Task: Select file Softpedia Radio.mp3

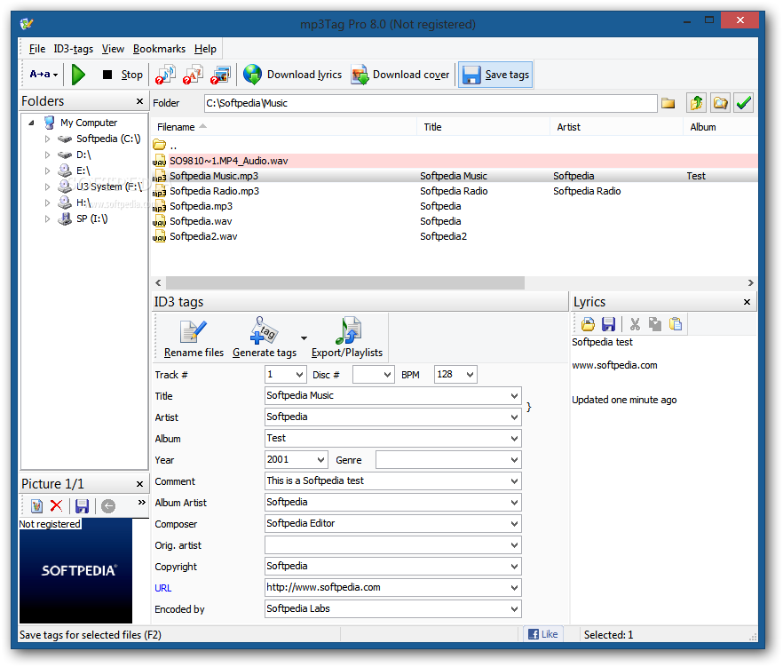Action: (x=455, y=191)
